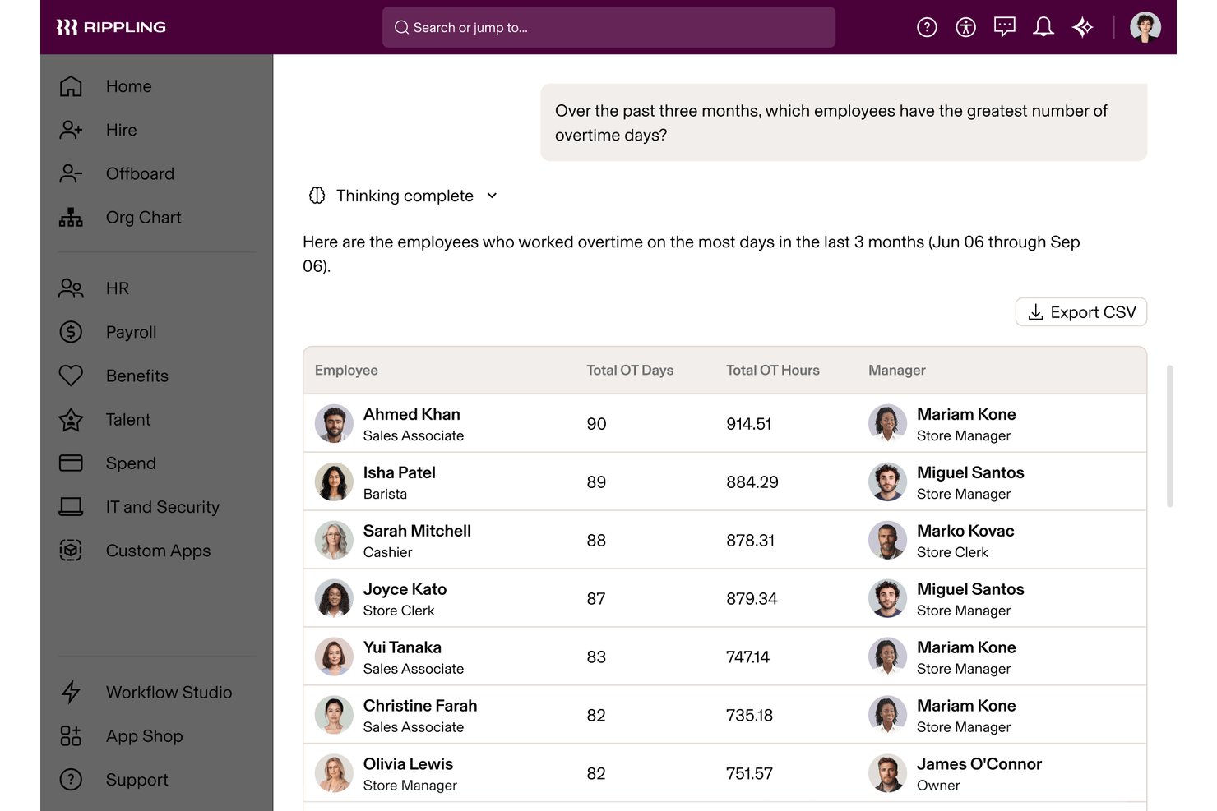This screenshot has height=811, width=1217.
Task: Select the 747.14 OT hours value
Action: point(747,657)
